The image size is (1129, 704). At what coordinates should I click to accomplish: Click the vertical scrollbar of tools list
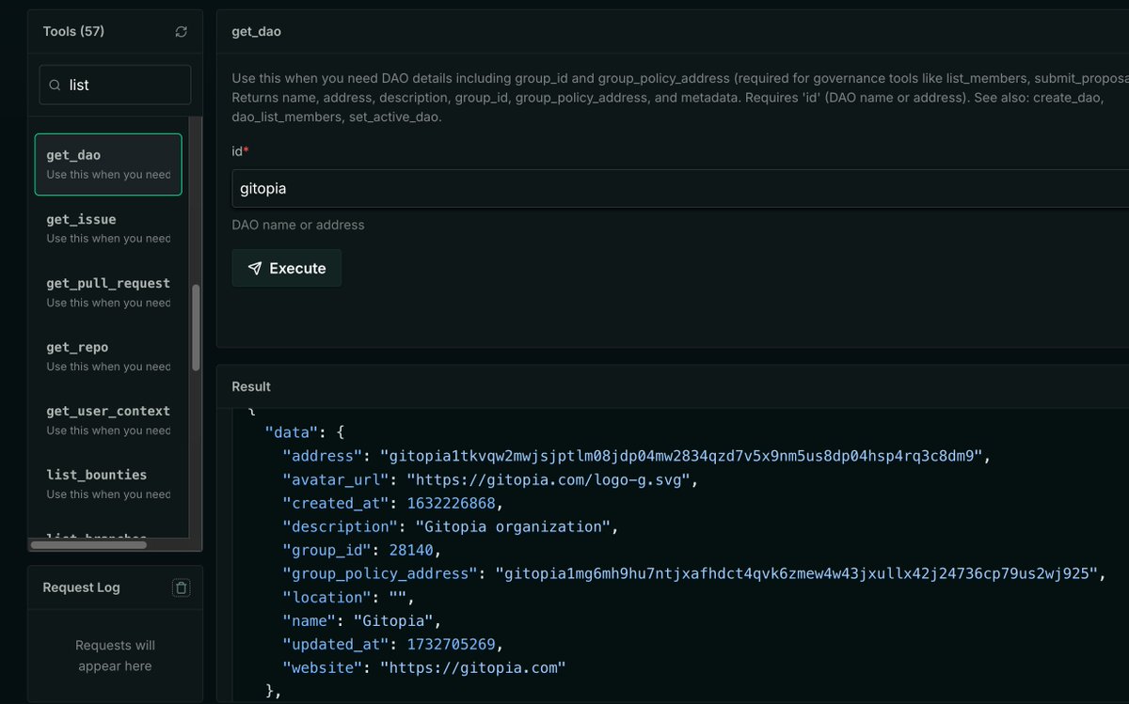[x=196, y=328]
